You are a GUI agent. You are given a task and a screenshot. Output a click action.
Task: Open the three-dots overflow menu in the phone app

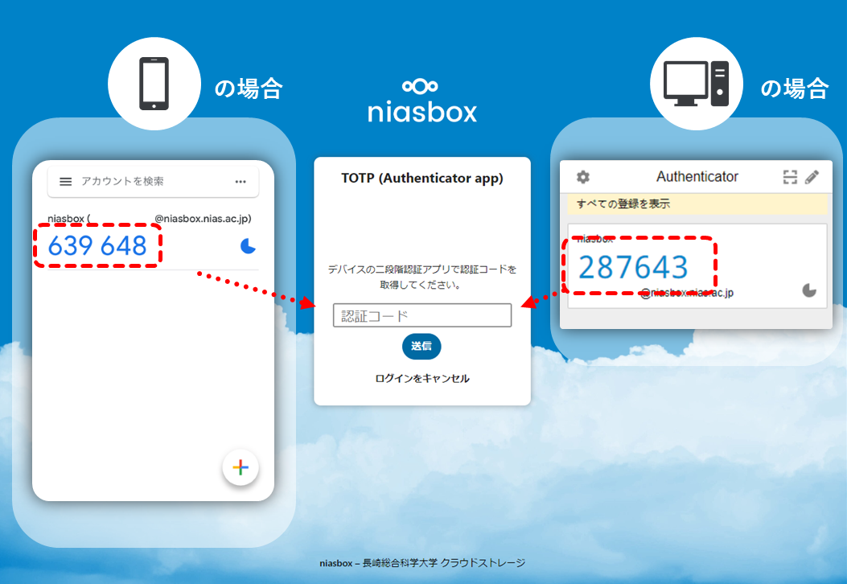(241, 182)
